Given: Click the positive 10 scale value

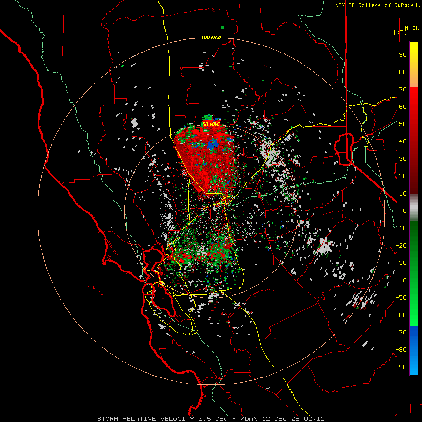Looking at the screenshot, I should [403, 194].
